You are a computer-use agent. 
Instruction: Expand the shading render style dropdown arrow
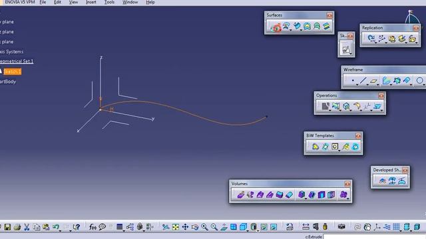click(x=258, y=230)
